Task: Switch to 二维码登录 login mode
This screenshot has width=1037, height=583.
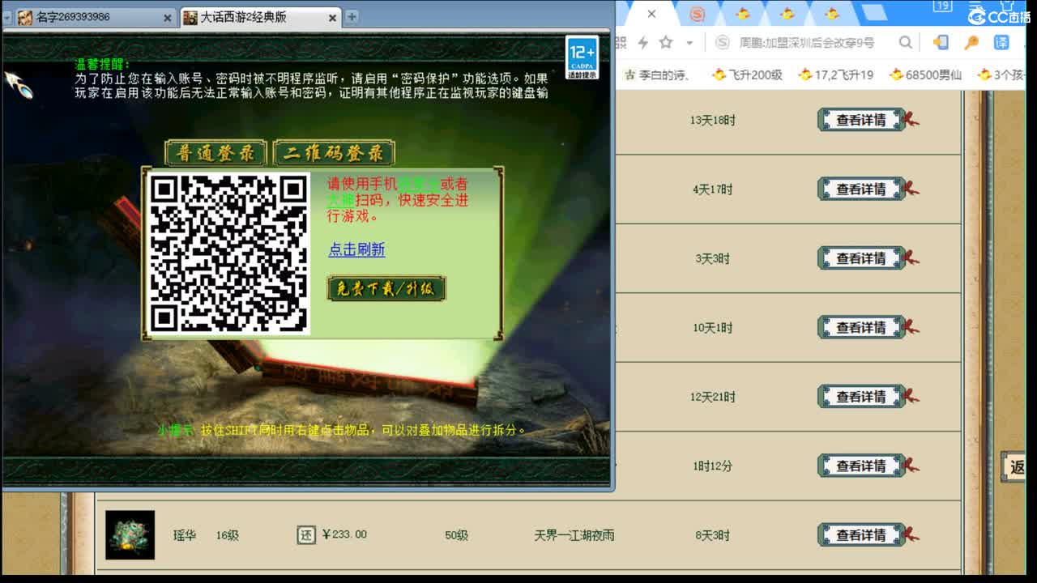Action: pos(334,153)
